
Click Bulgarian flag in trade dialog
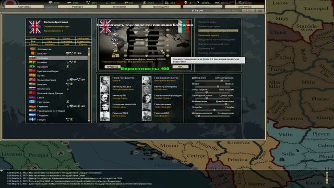tap(184, 27)
